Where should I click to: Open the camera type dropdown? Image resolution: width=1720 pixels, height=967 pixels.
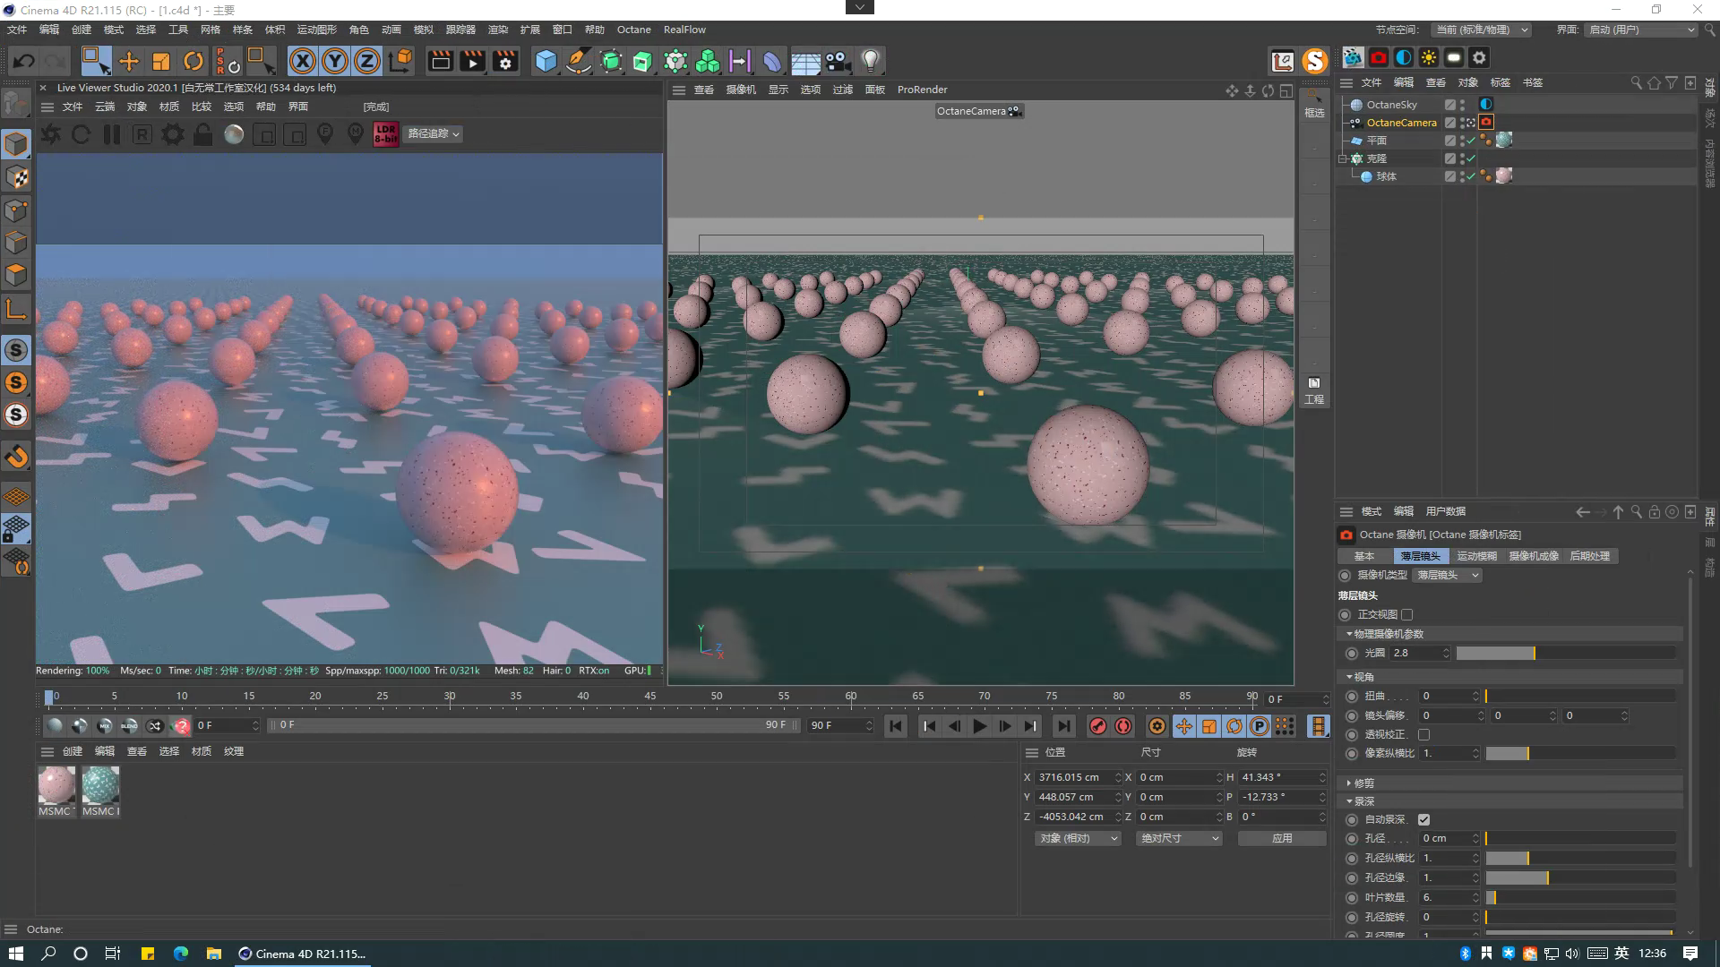pyautogui.click(x=1448, y=575)
